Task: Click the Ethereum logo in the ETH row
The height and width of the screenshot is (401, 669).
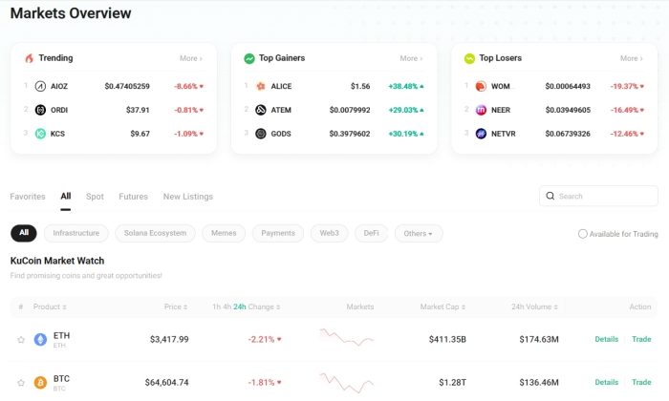Action: tap(40, 339)
